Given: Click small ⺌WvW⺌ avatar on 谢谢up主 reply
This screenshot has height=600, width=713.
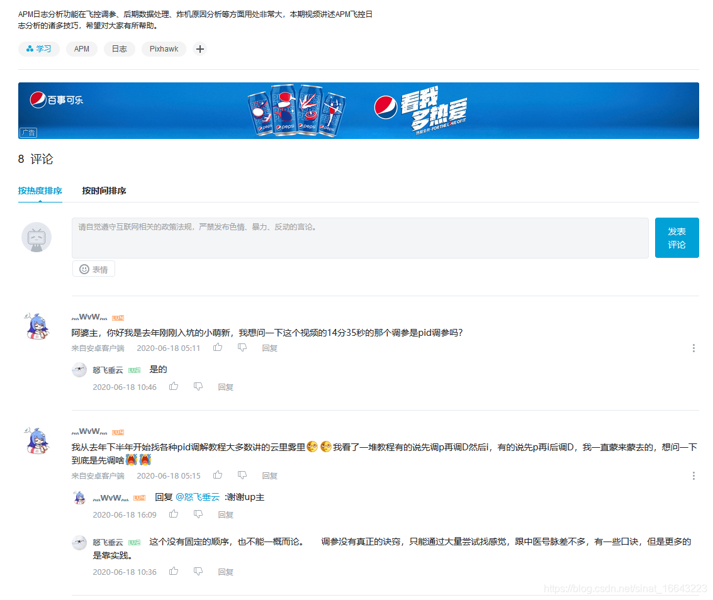Looking at the screenshot, I should pyautogui.click(x=79, y=497).
